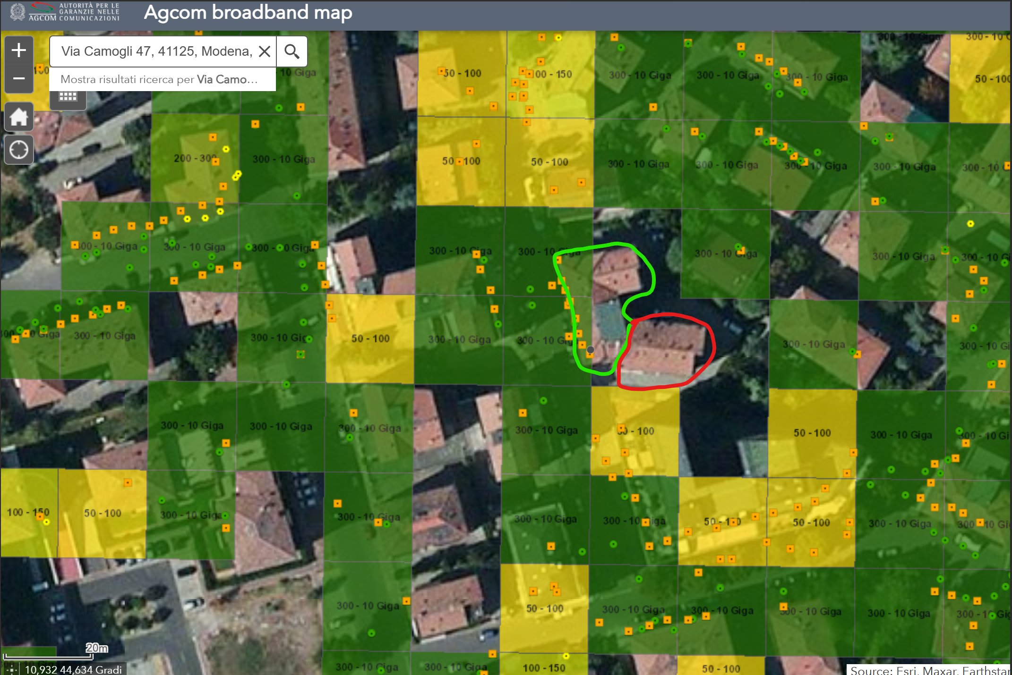Zoom in with the plus button

click(19, 50)
